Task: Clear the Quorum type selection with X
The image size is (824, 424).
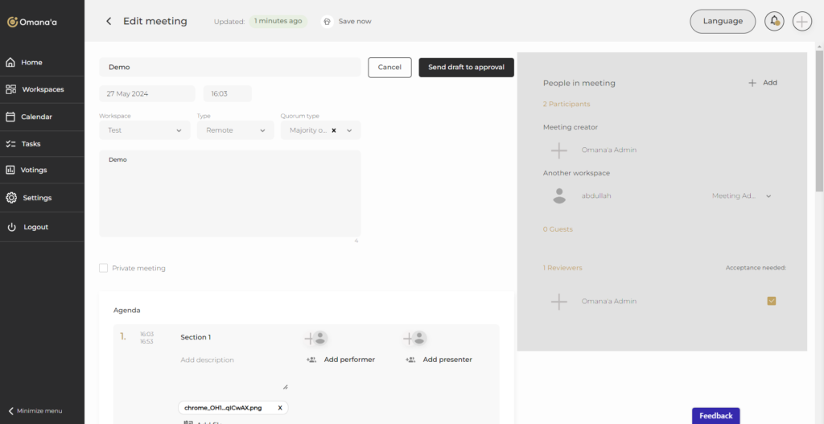Action: tap(333, 130)
